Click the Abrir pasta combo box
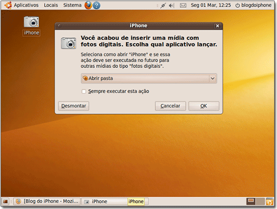Image resolution: width=277 pixels, height=209 pixels. [149, 78]
